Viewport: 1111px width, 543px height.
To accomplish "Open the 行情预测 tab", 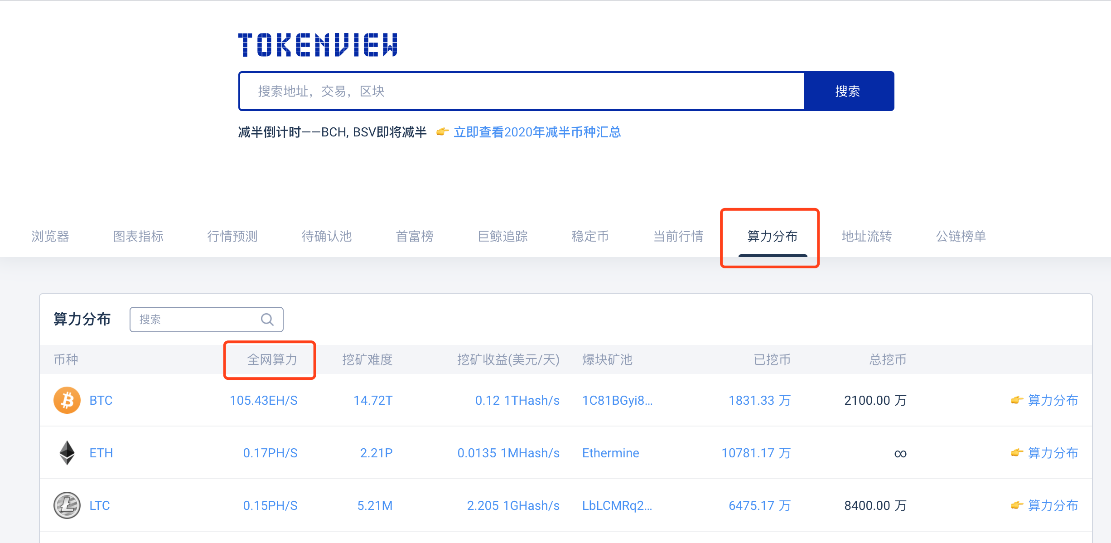I will 232,236.
